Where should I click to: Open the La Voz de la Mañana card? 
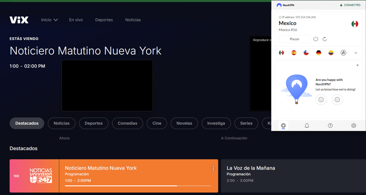coord(293,176)
